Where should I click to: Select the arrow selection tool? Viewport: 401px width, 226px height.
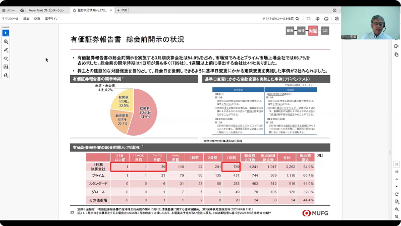click(x=6, y=33)
